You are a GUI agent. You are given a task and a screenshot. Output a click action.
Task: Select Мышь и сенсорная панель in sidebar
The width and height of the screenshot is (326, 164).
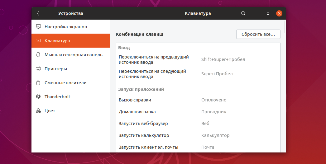click(73, 55)
